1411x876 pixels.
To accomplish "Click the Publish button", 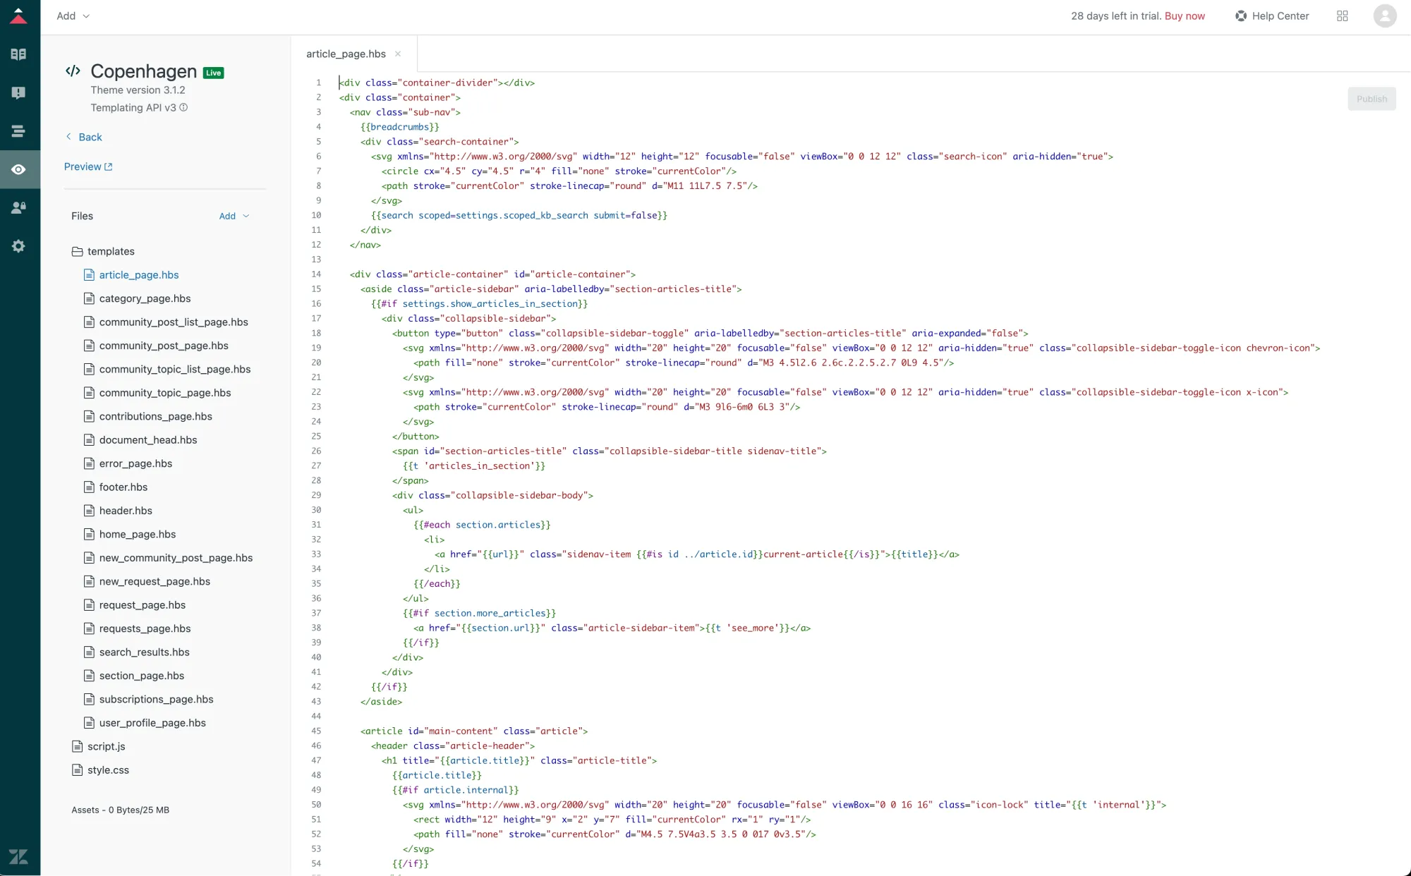I will point(1371,99).
